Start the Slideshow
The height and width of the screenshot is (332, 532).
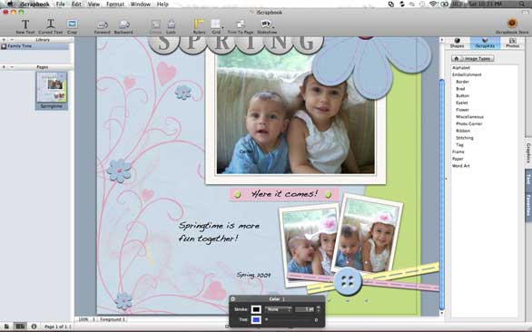267,26
